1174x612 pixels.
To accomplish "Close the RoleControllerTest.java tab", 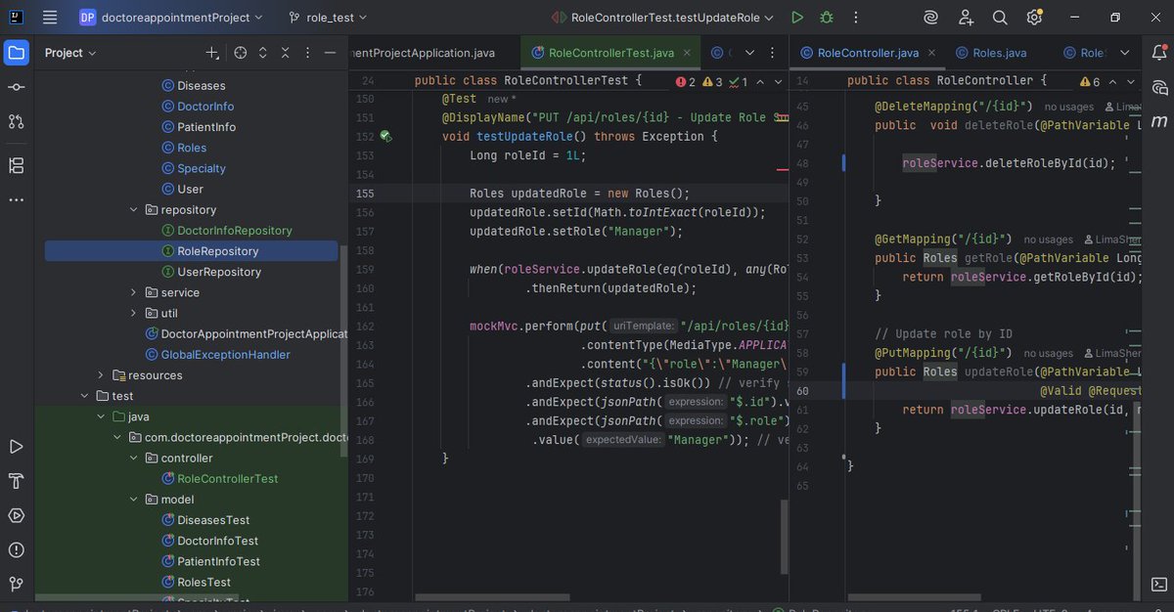I will tap(687, 53).
